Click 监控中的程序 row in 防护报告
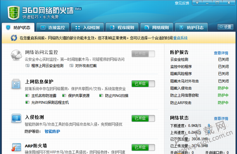Image resolution: width=237 pixels, height=154 pixels. pyautogui.click(x=199, y=66)
